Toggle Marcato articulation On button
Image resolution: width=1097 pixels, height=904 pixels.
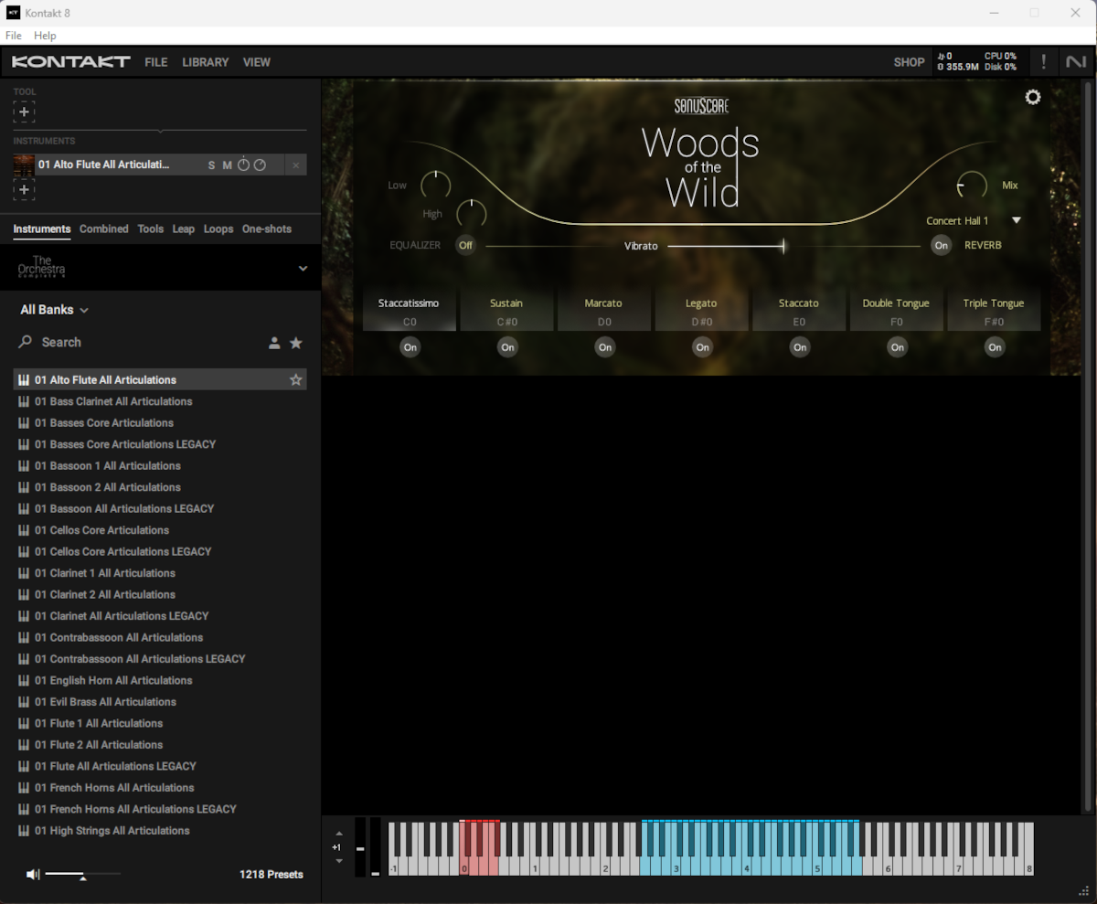tap(605, 347)
